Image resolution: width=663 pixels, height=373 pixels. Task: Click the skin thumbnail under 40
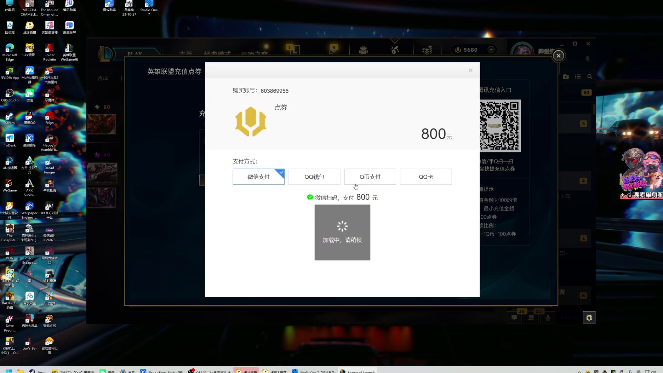[102, 173]
